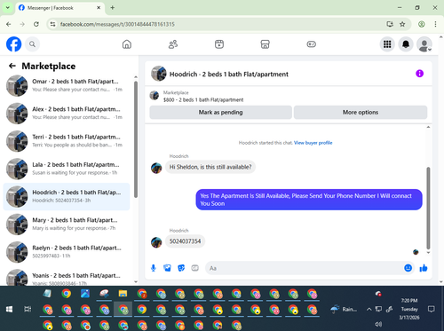Viewport: 444px width, 331px height.
Task: Open the account profile avatar menu
Action: click(x=424, y=44)
